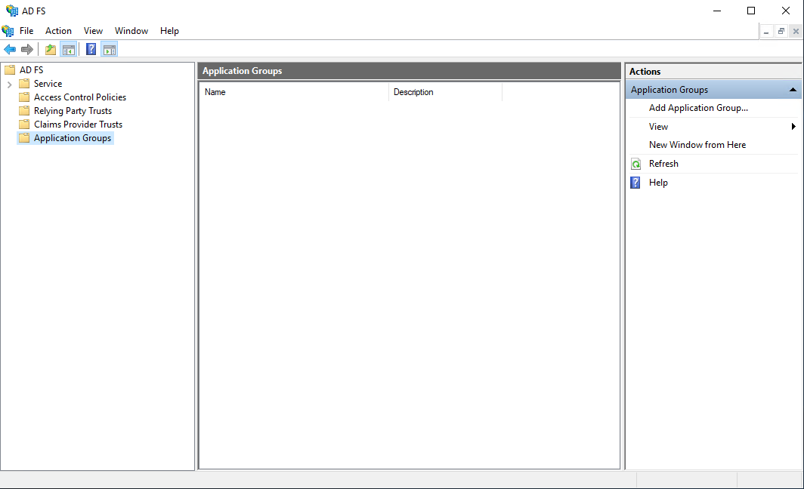Open the Window menu
This screenshot has width=804, height=489.
click(131, 31)
